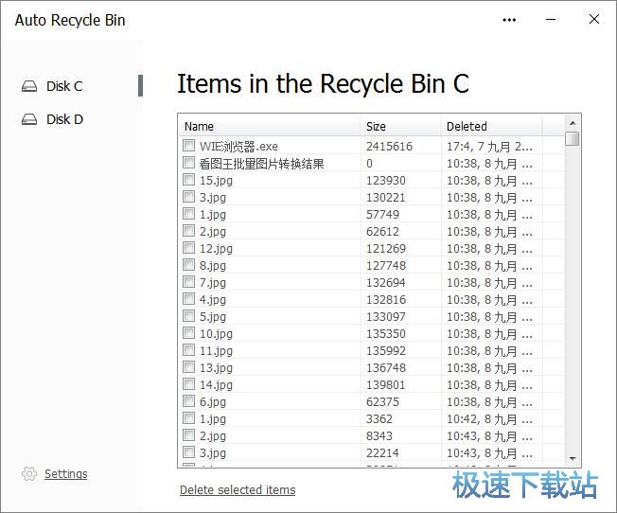Click size value 62612
Image resolution: width=617 pixels, height=513 pixels.
click(382, 232)
